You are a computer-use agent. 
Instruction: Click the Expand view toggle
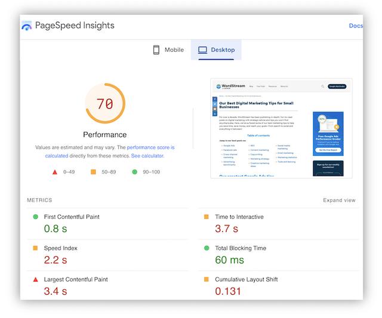[x=339, y=200]
